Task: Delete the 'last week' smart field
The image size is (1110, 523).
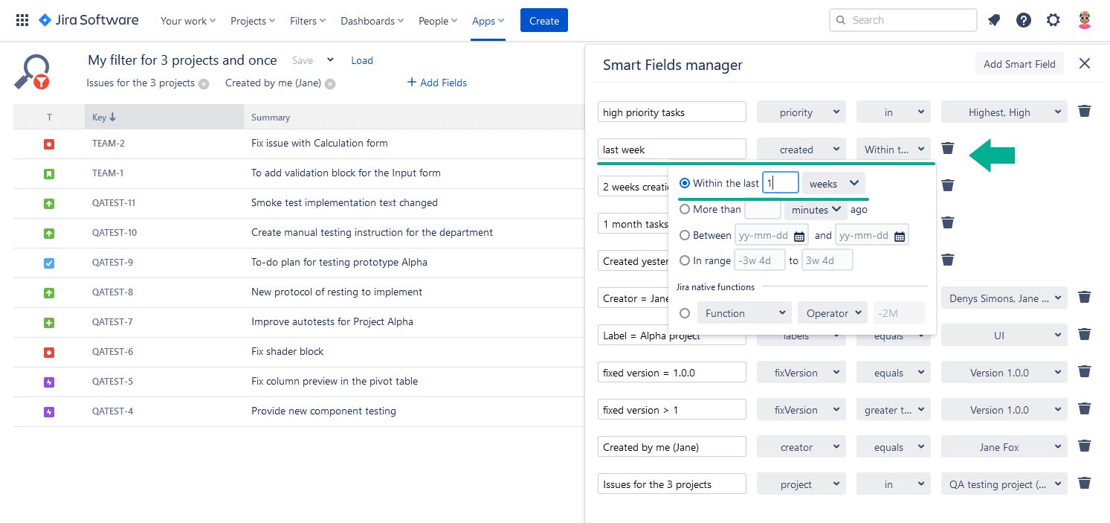Action: pos(947,148)
